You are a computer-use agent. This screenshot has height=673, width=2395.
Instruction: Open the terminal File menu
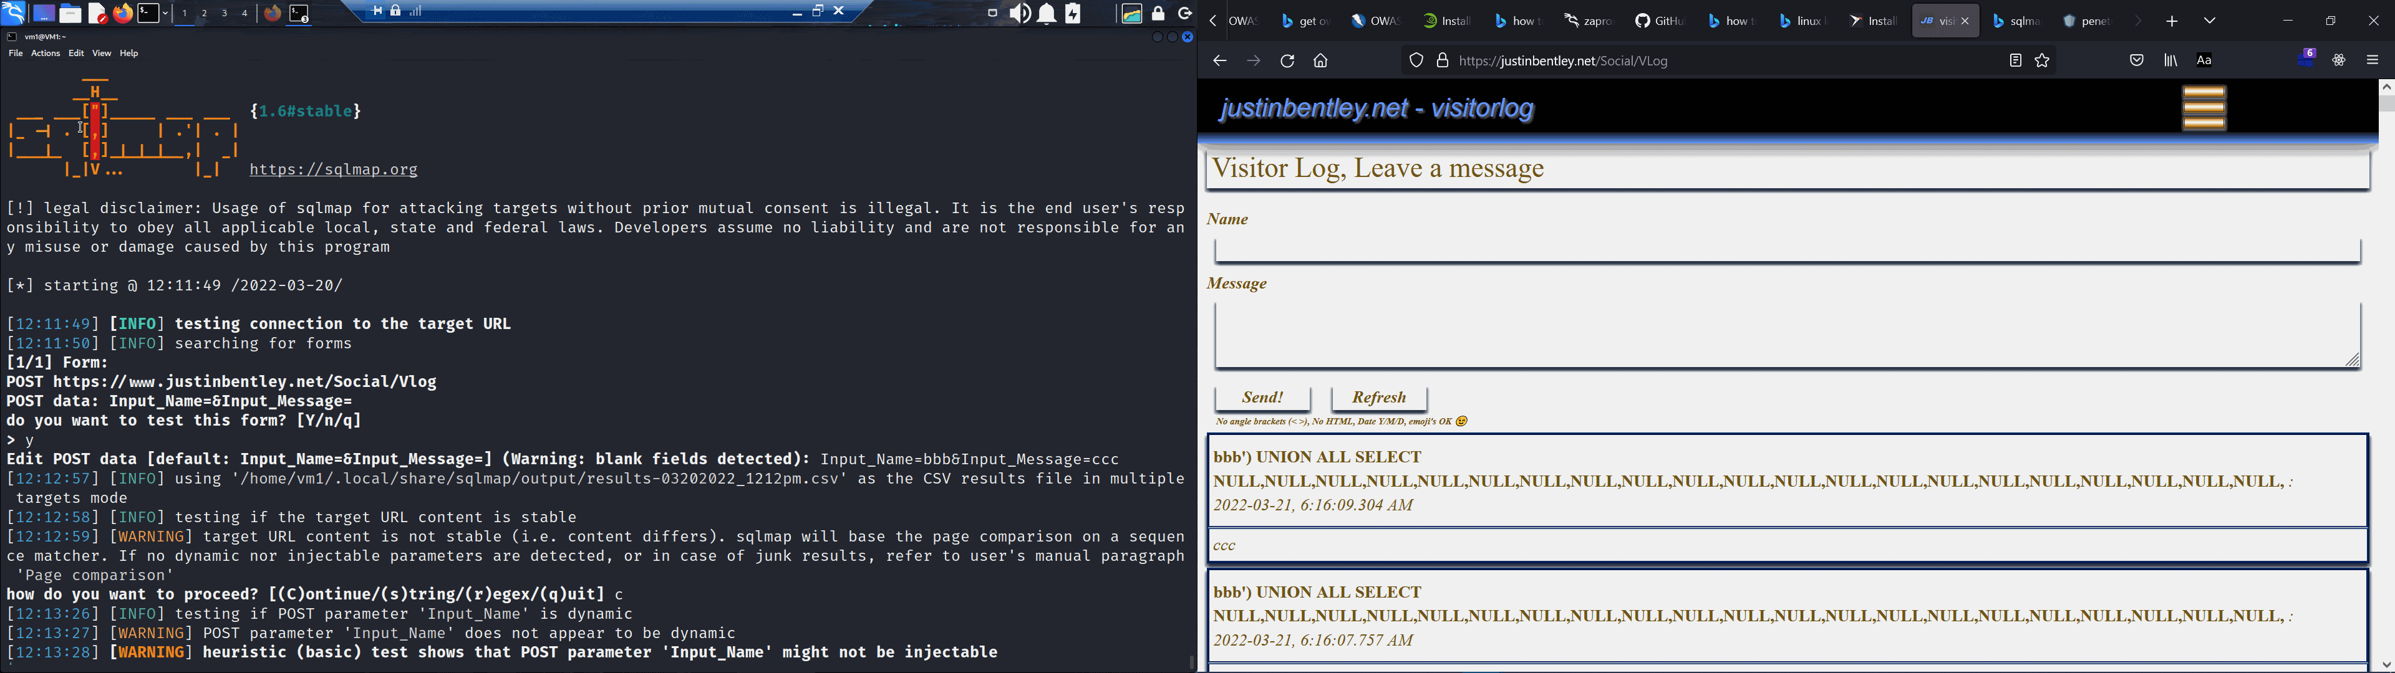16,54
